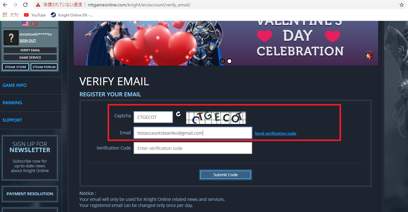Screen dimensions: 408x212
Task: Open the YouTube bookmark
Action: [x=35, y=15]
